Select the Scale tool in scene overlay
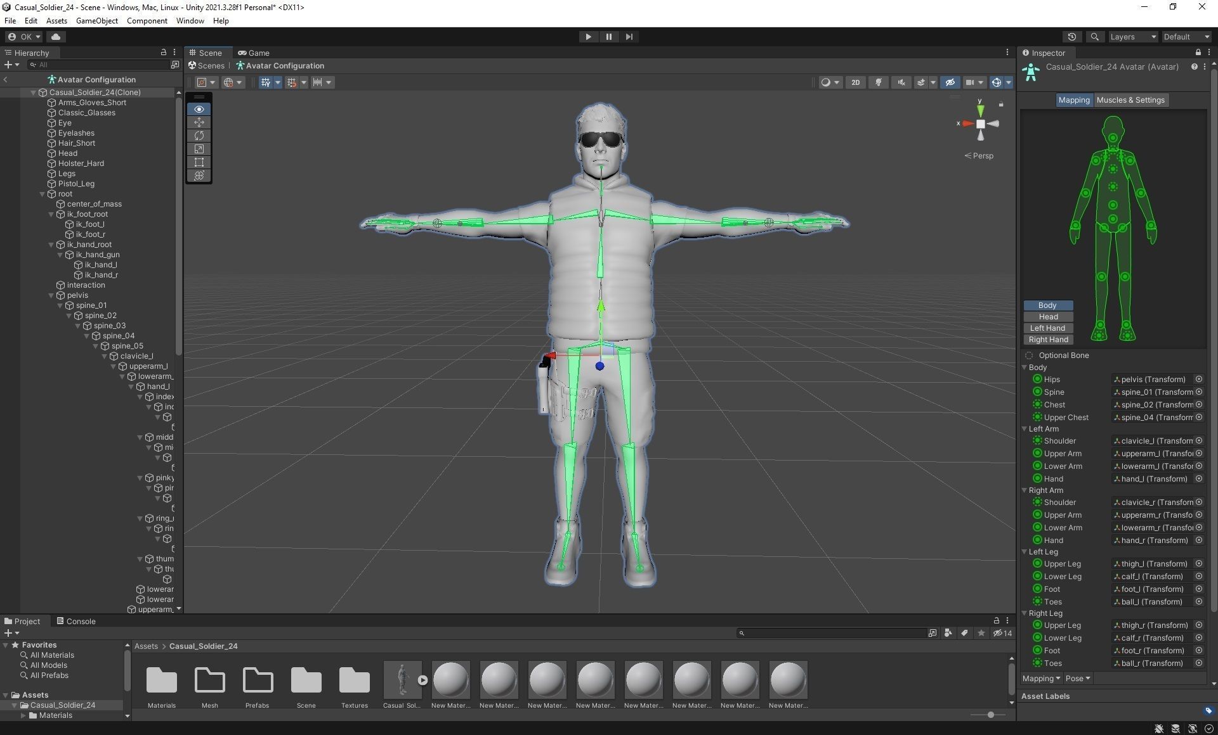Screen dimensions: 1218x735 pos(199,149)
